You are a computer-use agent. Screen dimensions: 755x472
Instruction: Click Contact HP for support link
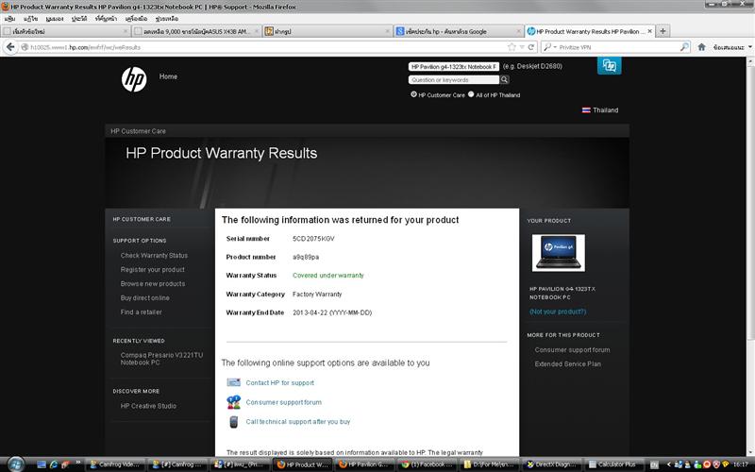point(279,382)
